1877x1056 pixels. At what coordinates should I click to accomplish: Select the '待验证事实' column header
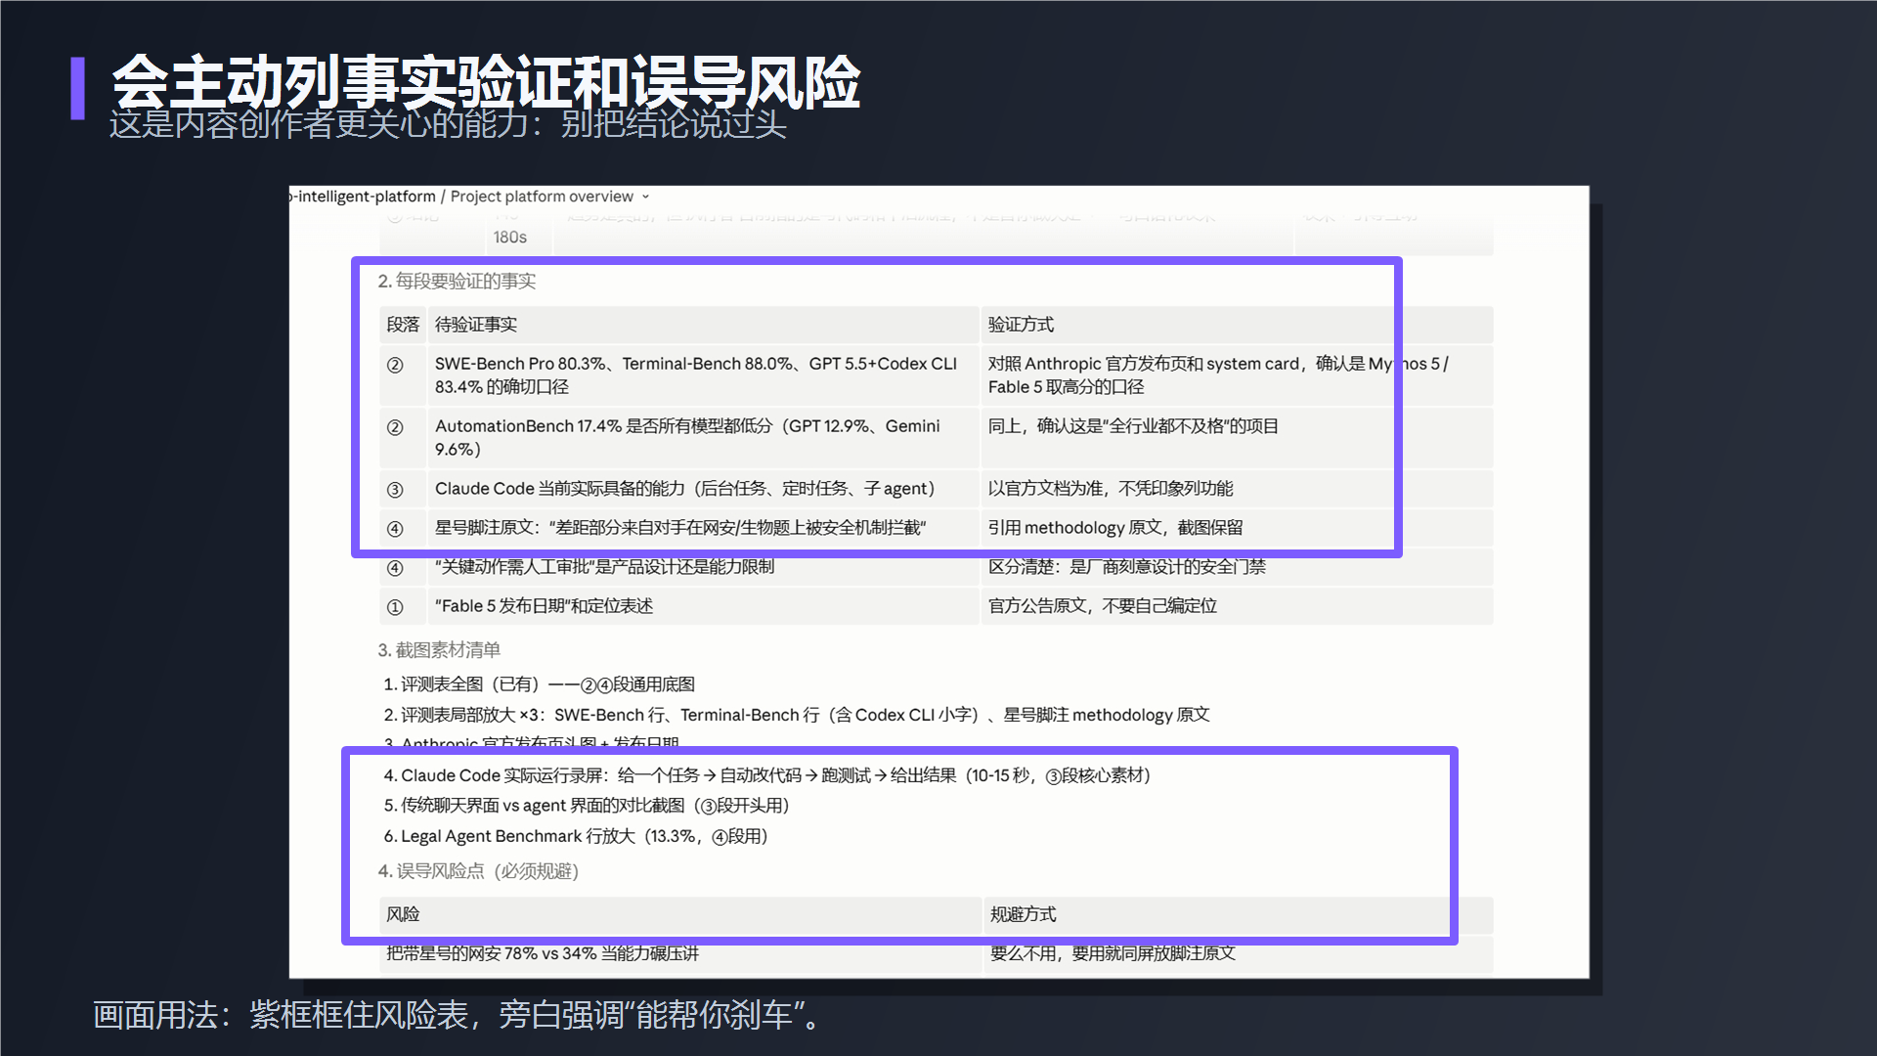tap(703, 325)
